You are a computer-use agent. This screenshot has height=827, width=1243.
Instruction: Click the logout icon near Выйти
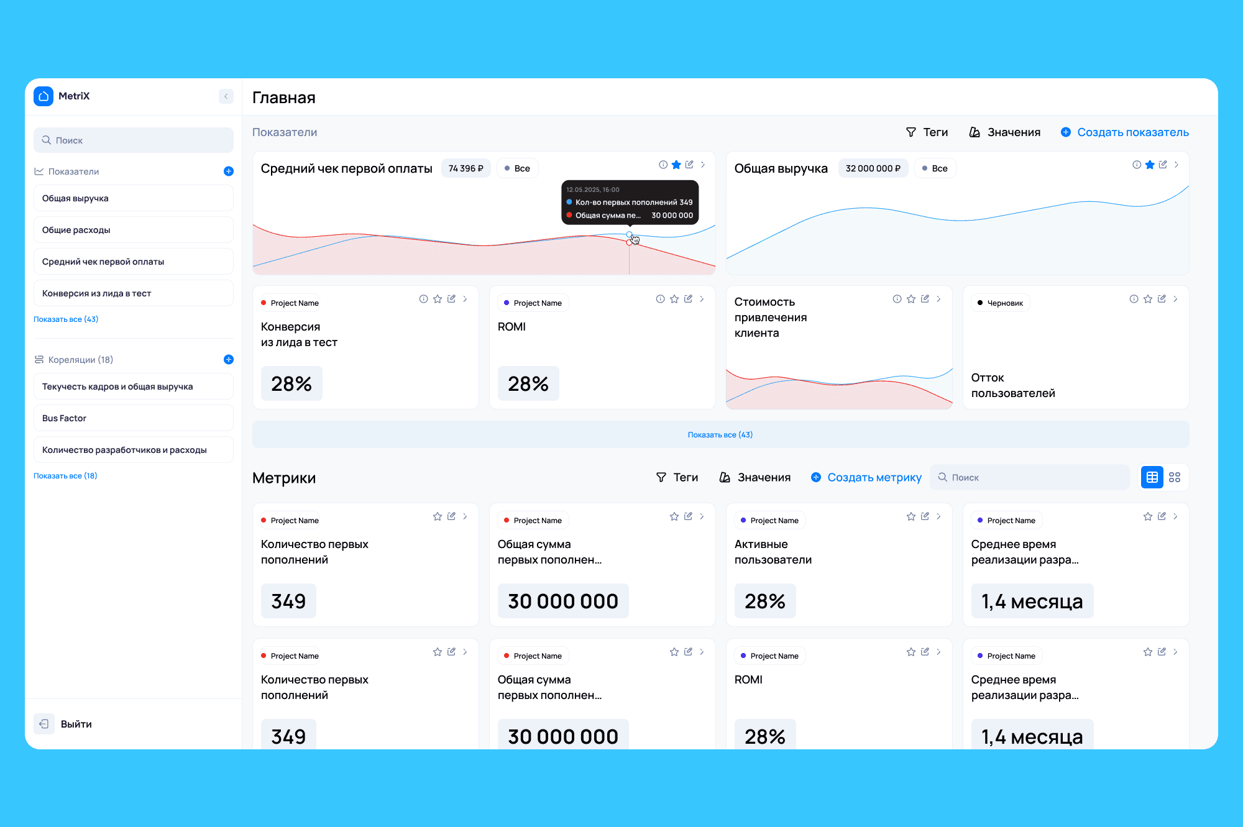(44, 724)
